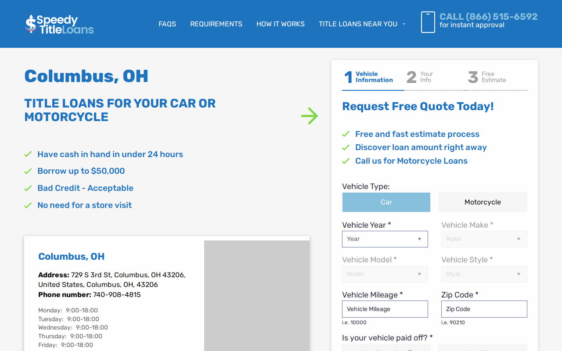Click Wednesday: 9:00-18:00 hours row
This screenshot has height=351, width=562.
click(73, 328)
